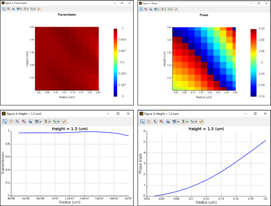Viewport: 271px width, 206px height.
Task: Click the pencil edit icon in Figure 2 Transmission
Action: [39, 8]
